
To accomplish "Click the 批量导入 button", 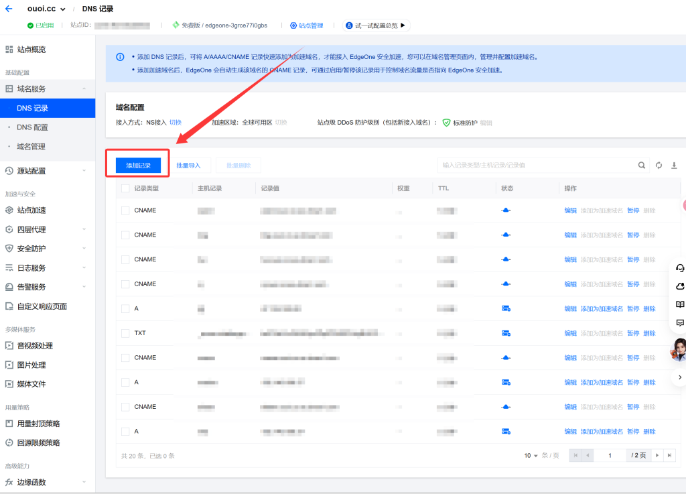I will click(190, 165).
